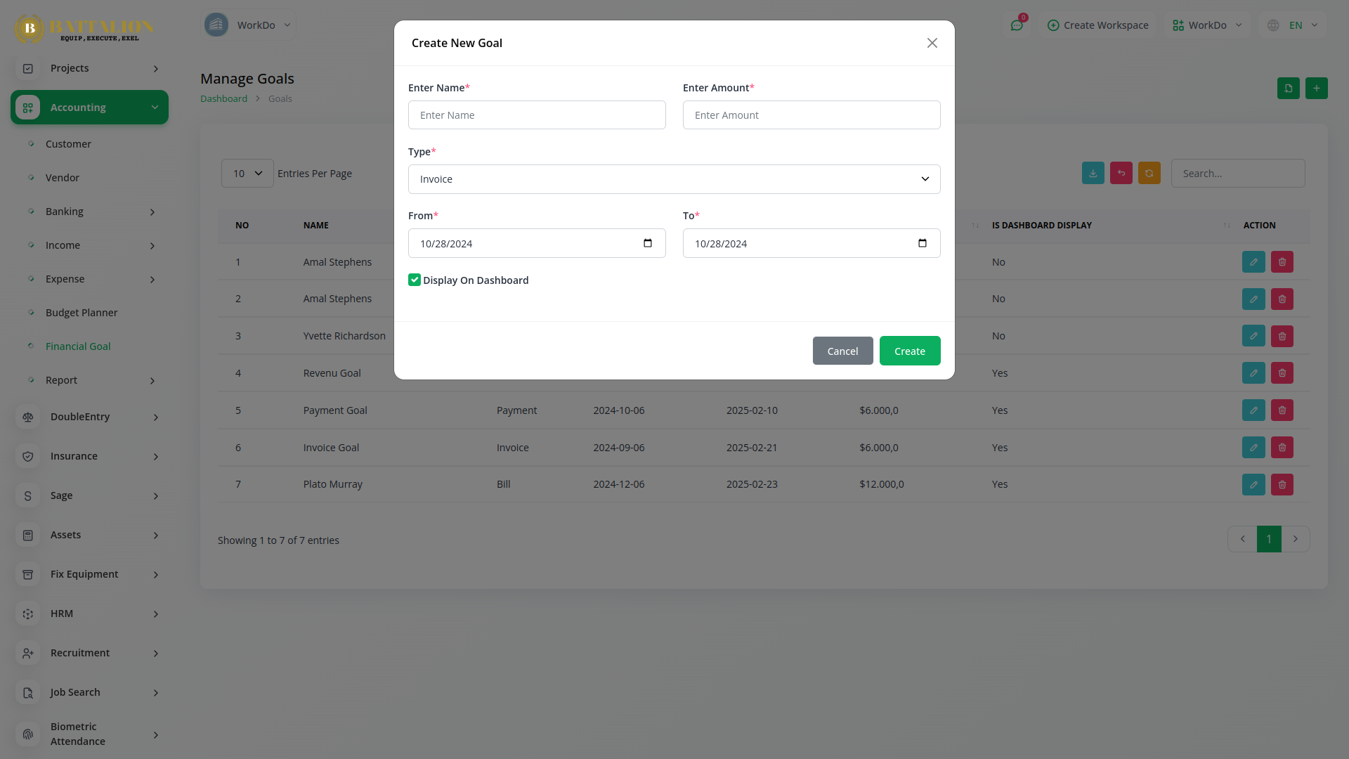Click the globe language icon

coord(1273,25)
